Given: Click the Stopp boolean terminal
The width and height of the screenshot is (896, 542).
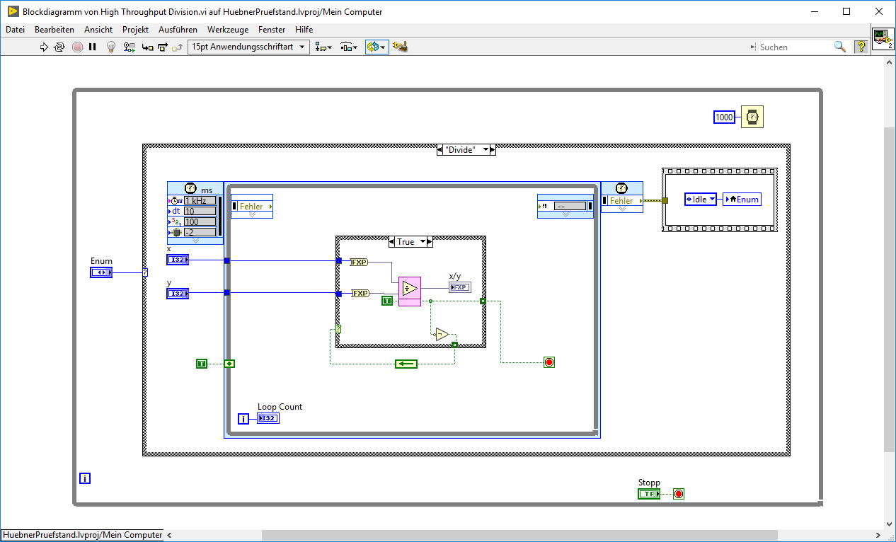Looking at the screenshot, I should tap(649, 494).
